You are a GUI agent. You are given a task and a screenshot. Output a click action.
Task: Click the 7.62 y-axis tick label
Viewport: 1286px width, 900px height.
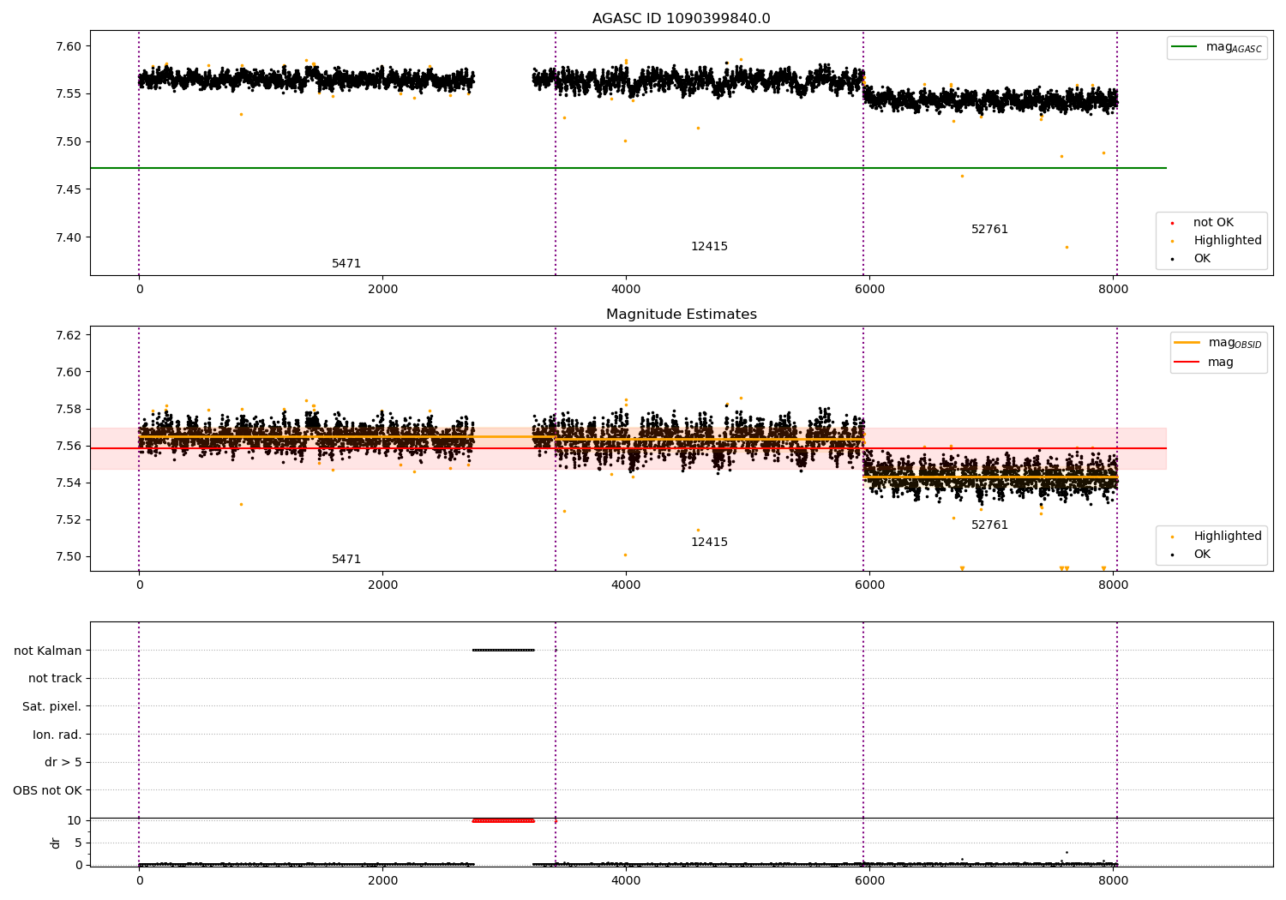(67, 335)
